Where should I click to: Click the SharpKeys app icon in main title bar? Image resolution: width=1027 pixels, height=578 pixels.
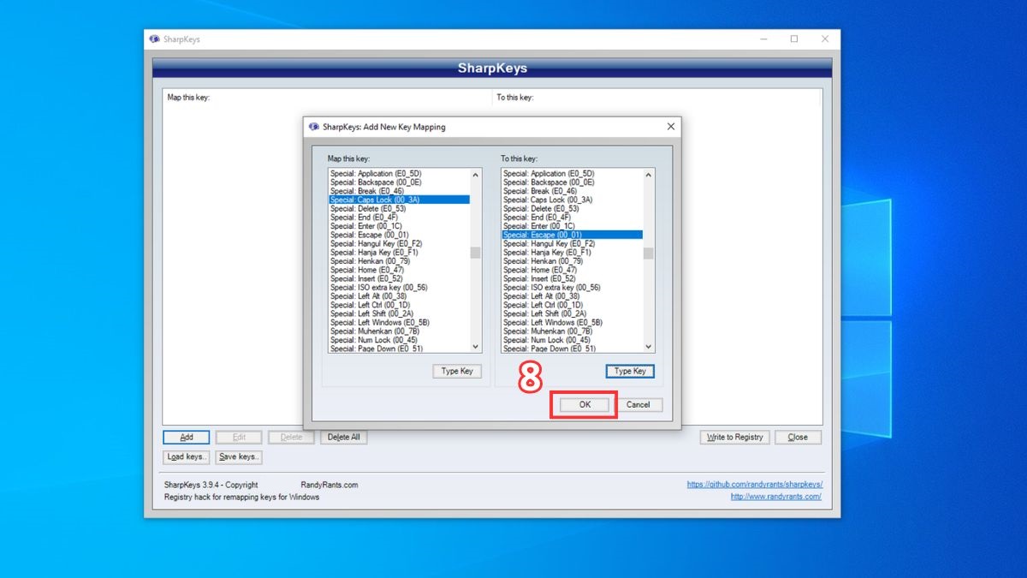tap(154, 39)
